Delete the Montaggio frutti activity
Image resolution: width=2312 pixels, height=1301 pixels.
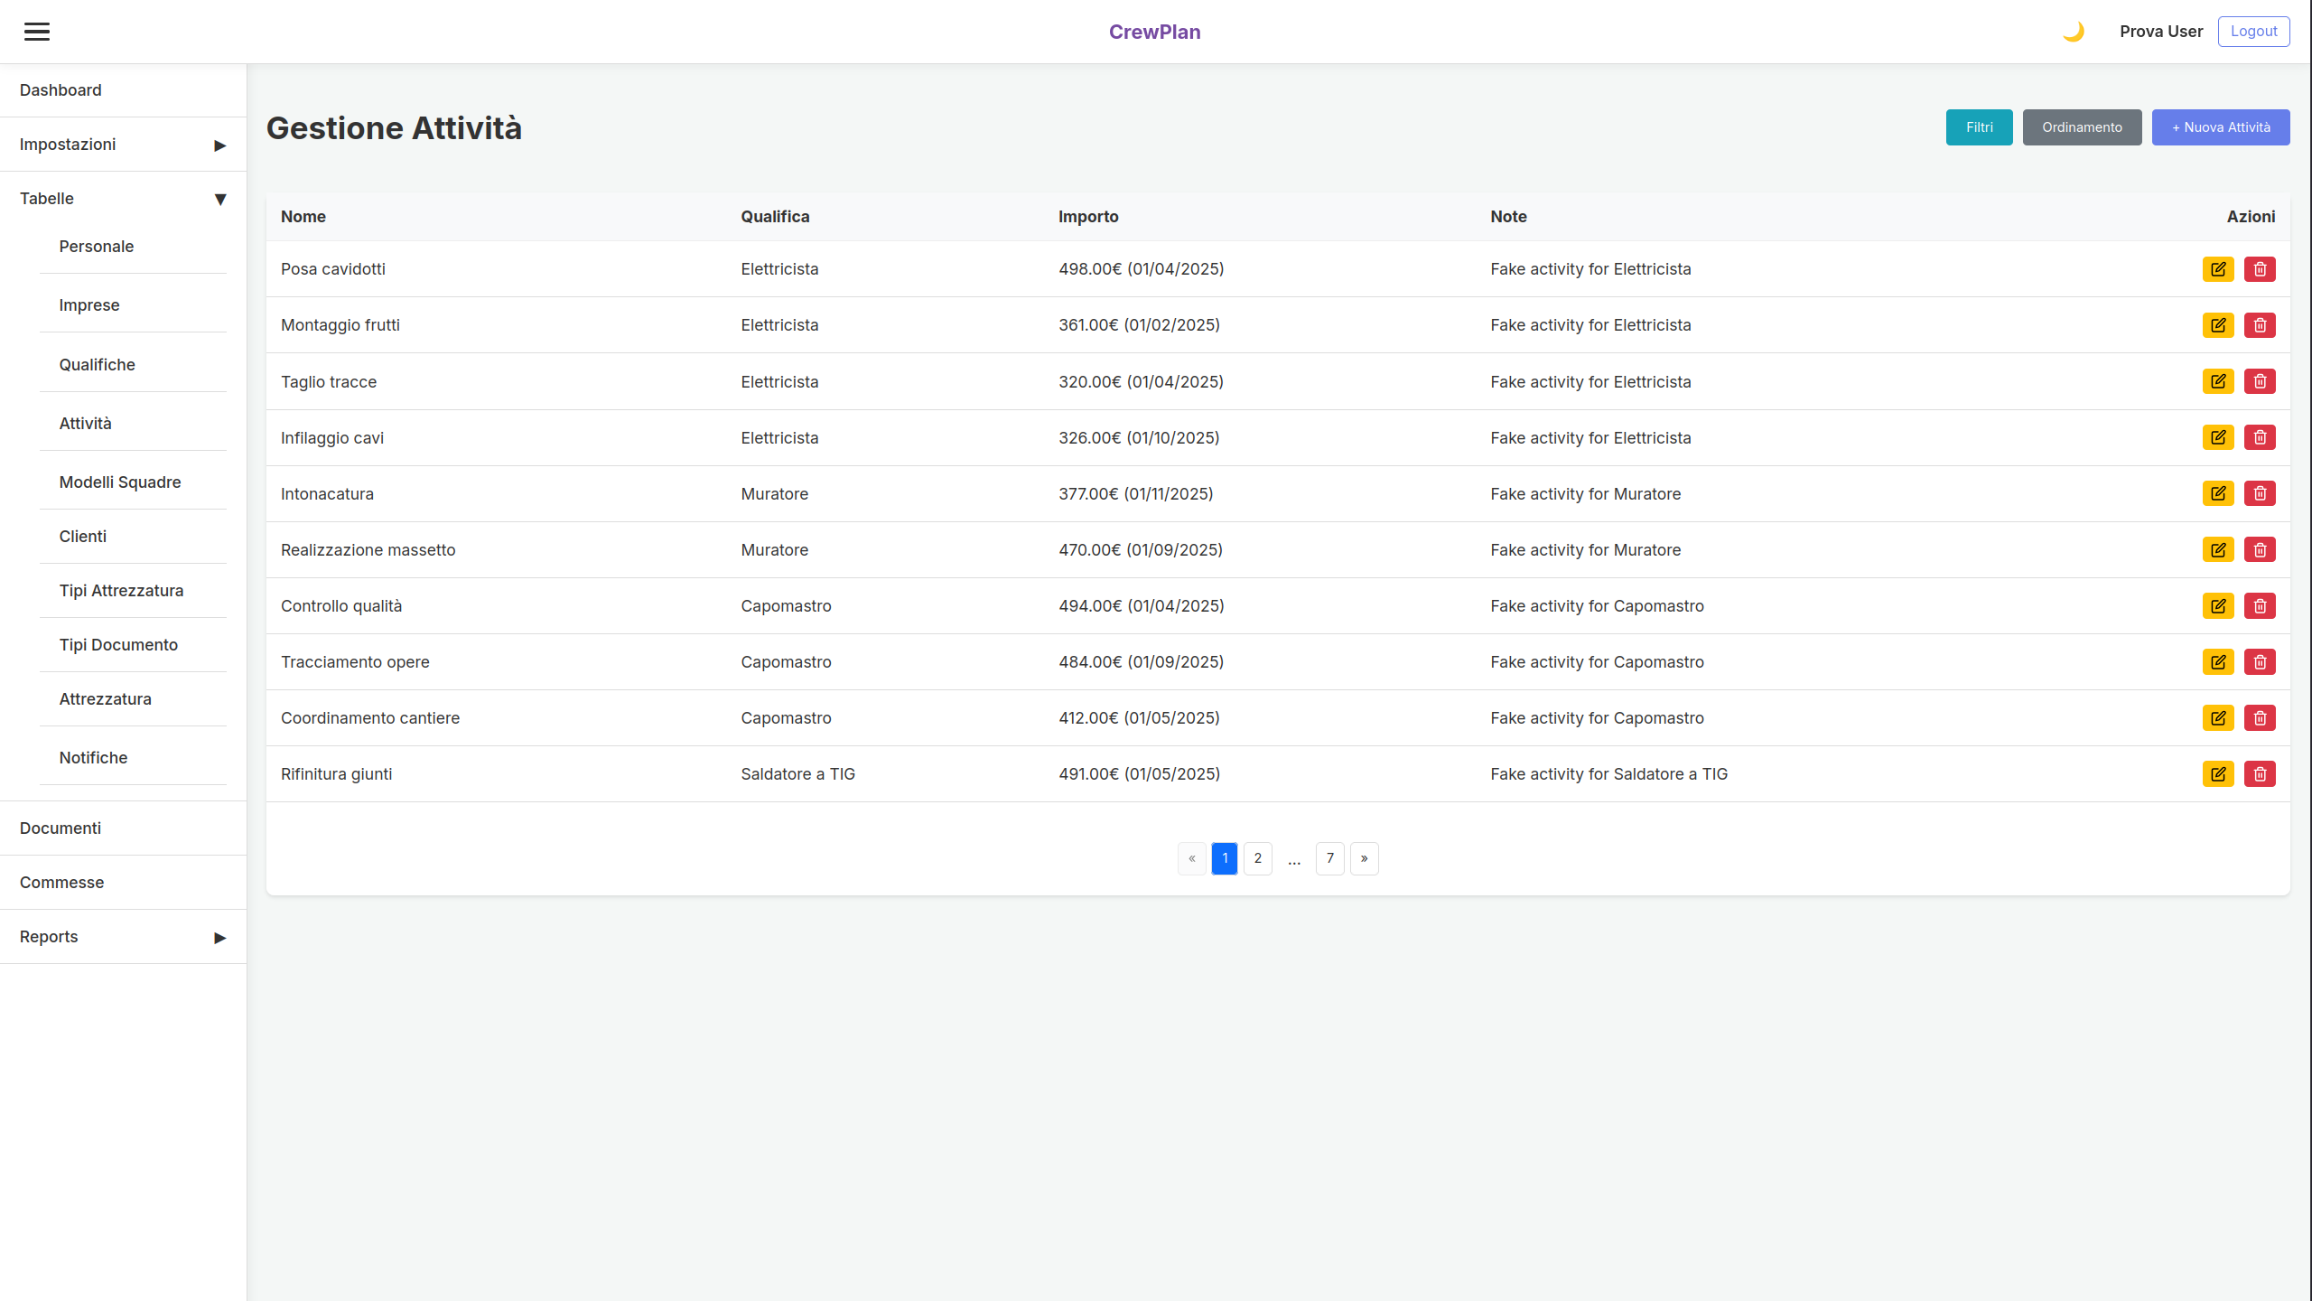[2260, 325]
